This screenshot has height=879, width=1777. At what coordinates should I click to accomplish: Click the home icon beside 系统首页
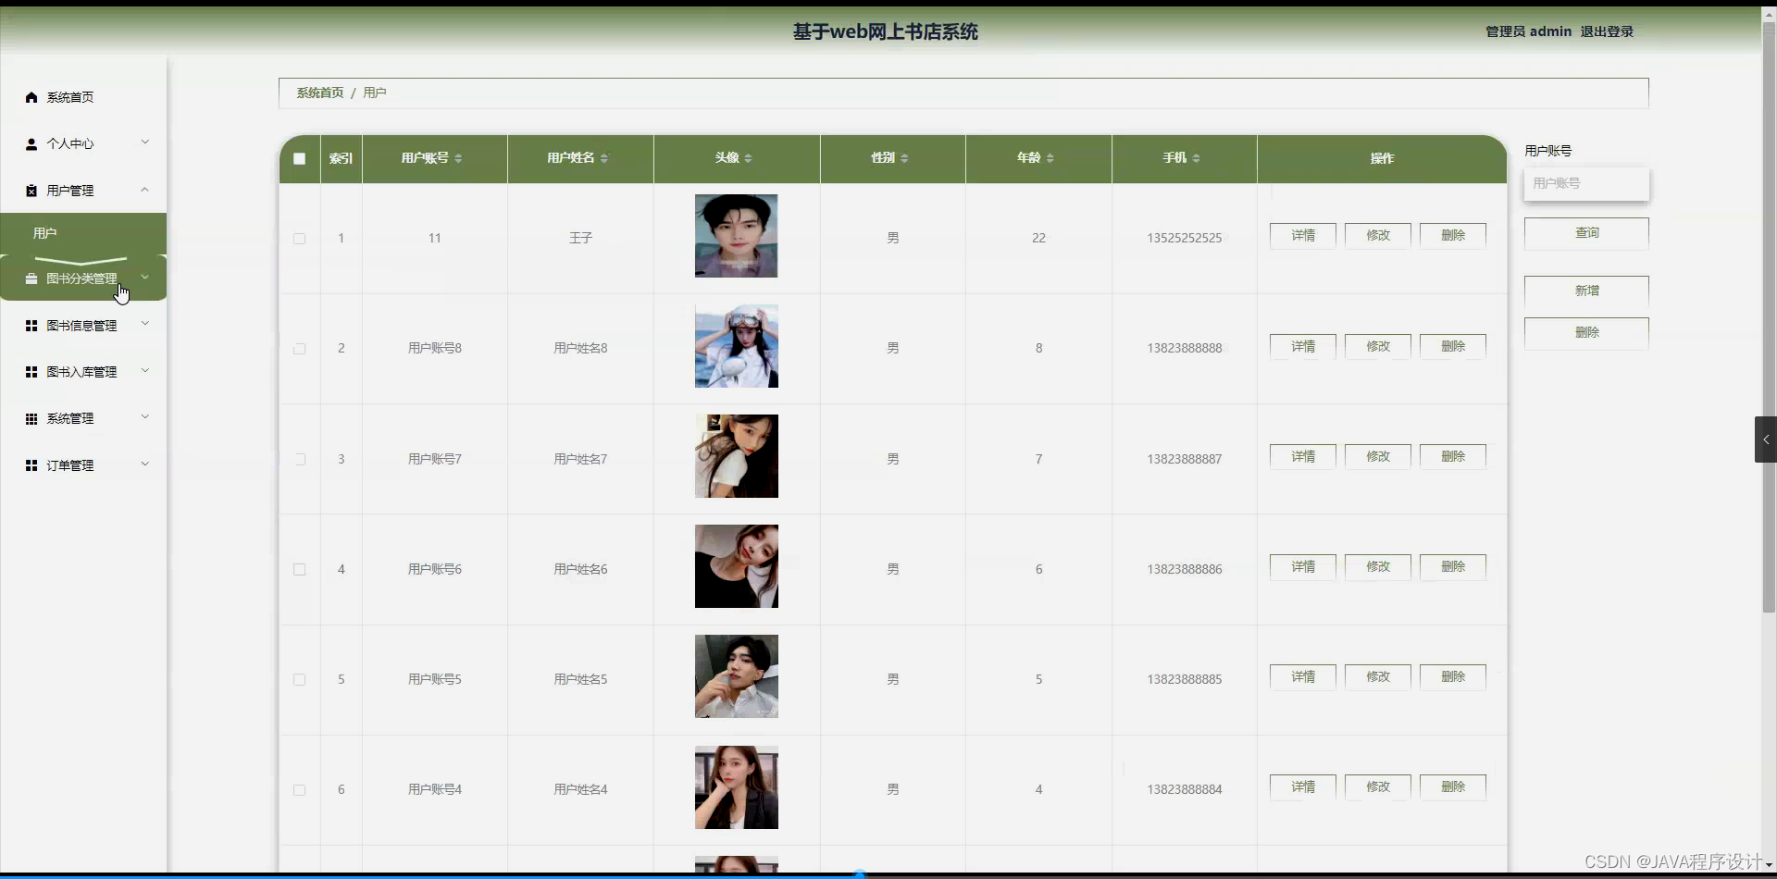coord(31,97)
